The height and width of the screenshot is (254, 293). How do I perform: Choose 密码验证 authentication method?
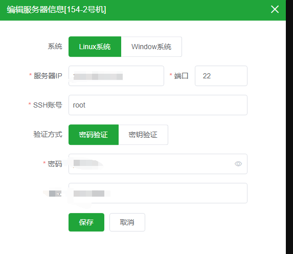[x=94, y=135]
